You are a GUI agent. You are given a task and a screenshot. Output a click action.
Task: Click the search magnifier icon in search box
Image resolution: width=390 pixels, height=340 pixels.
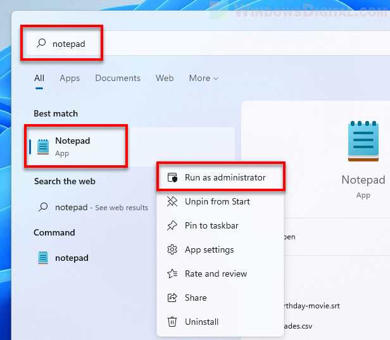(x=41, y=43)
